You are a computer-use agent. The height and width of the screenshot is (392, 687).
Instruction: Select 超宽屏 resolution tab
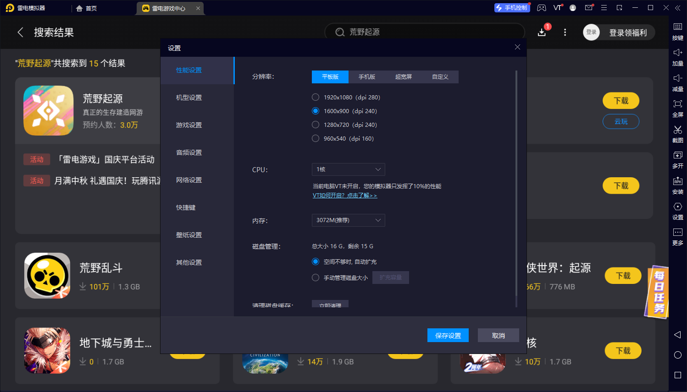click(404, 77)
